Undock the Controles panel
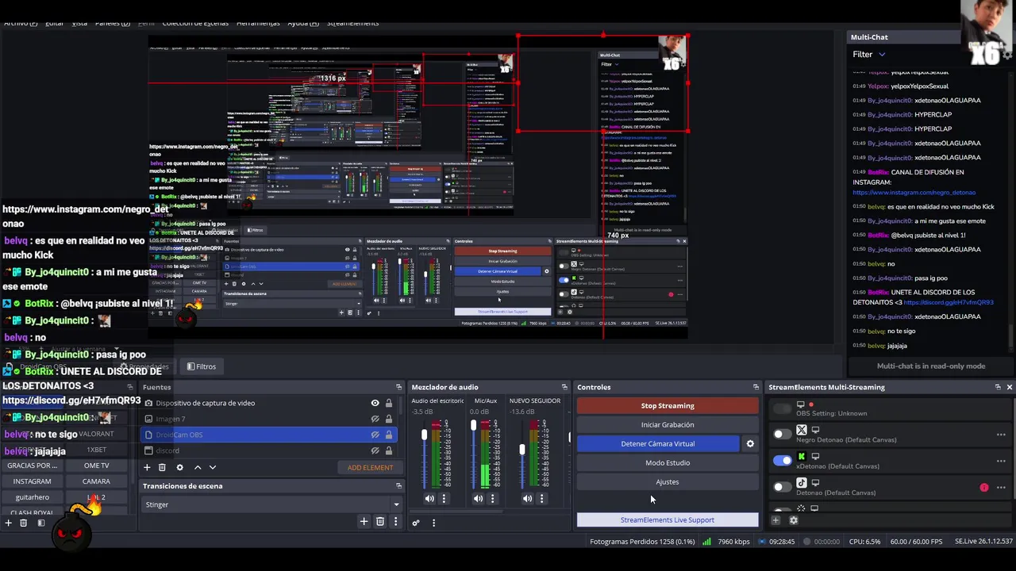This screenshot has height=571, width=1016. point(756,387)
